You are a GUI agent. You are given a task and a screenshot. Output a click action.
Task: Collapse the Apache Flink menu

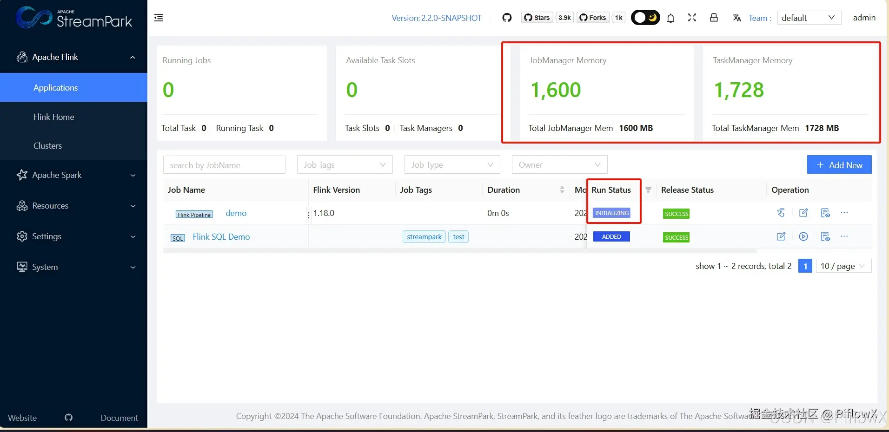point(73,57)
